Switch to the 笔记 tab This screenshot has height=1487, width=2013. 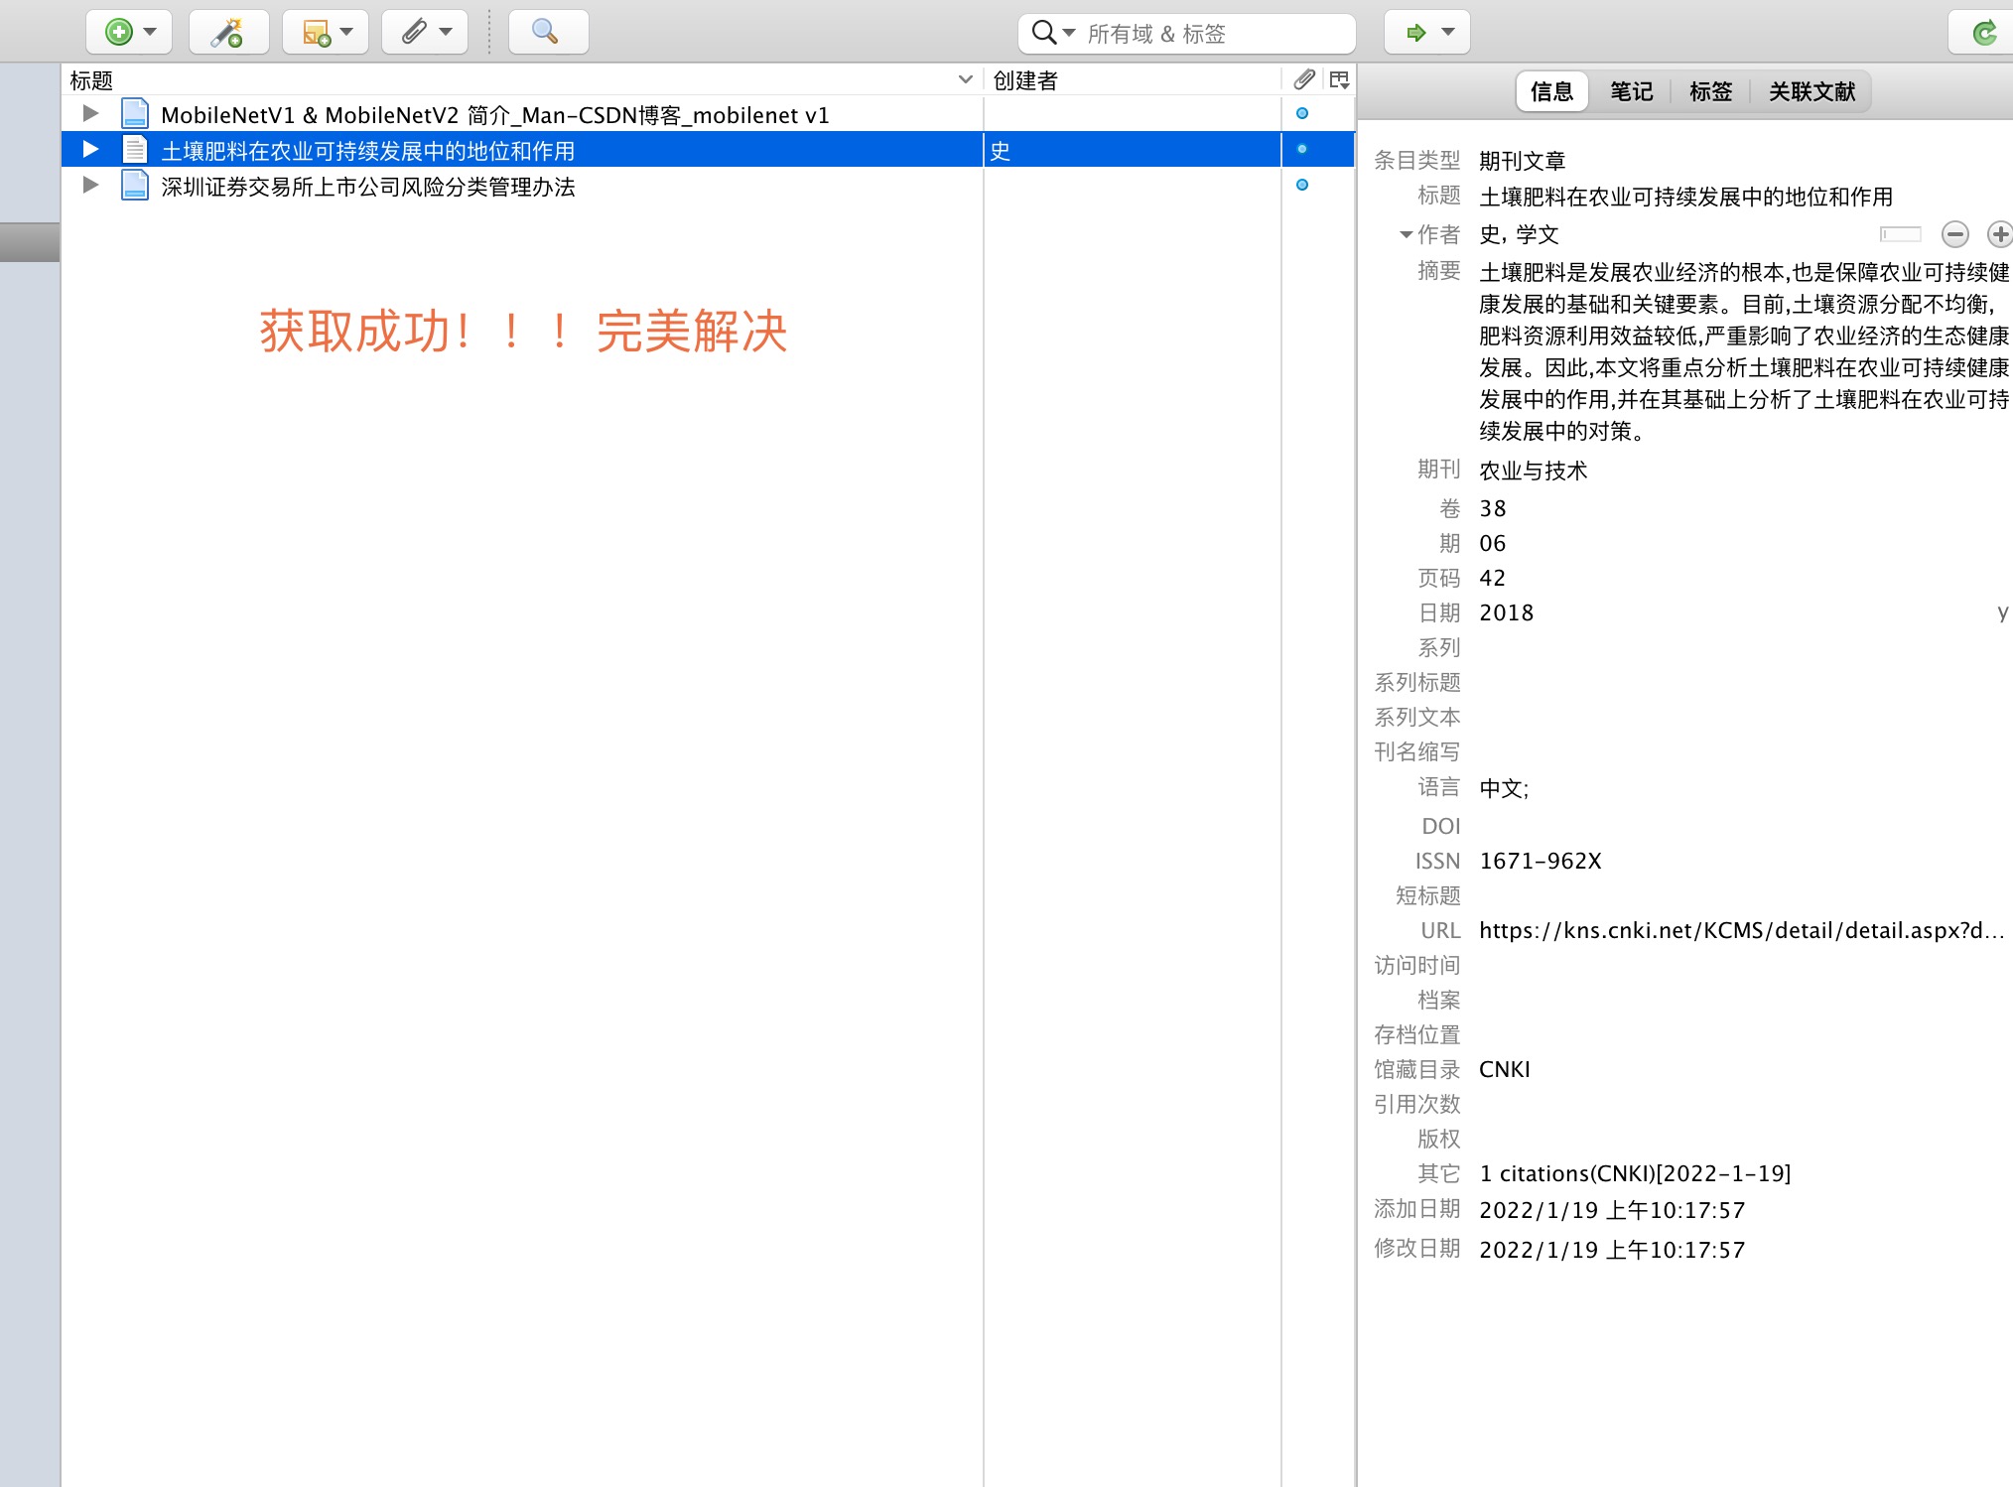click(1631, 92)
